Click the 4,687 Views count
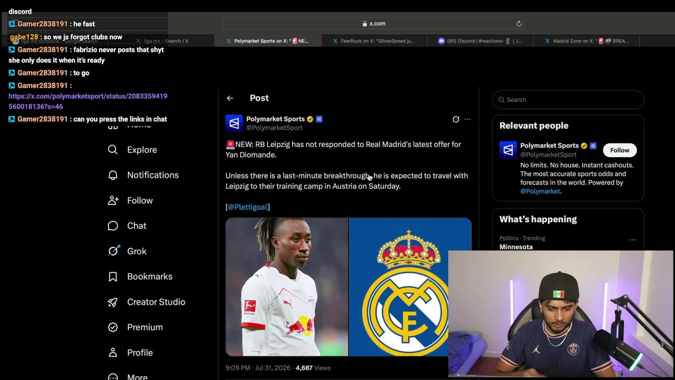 [x=313, y=368]
